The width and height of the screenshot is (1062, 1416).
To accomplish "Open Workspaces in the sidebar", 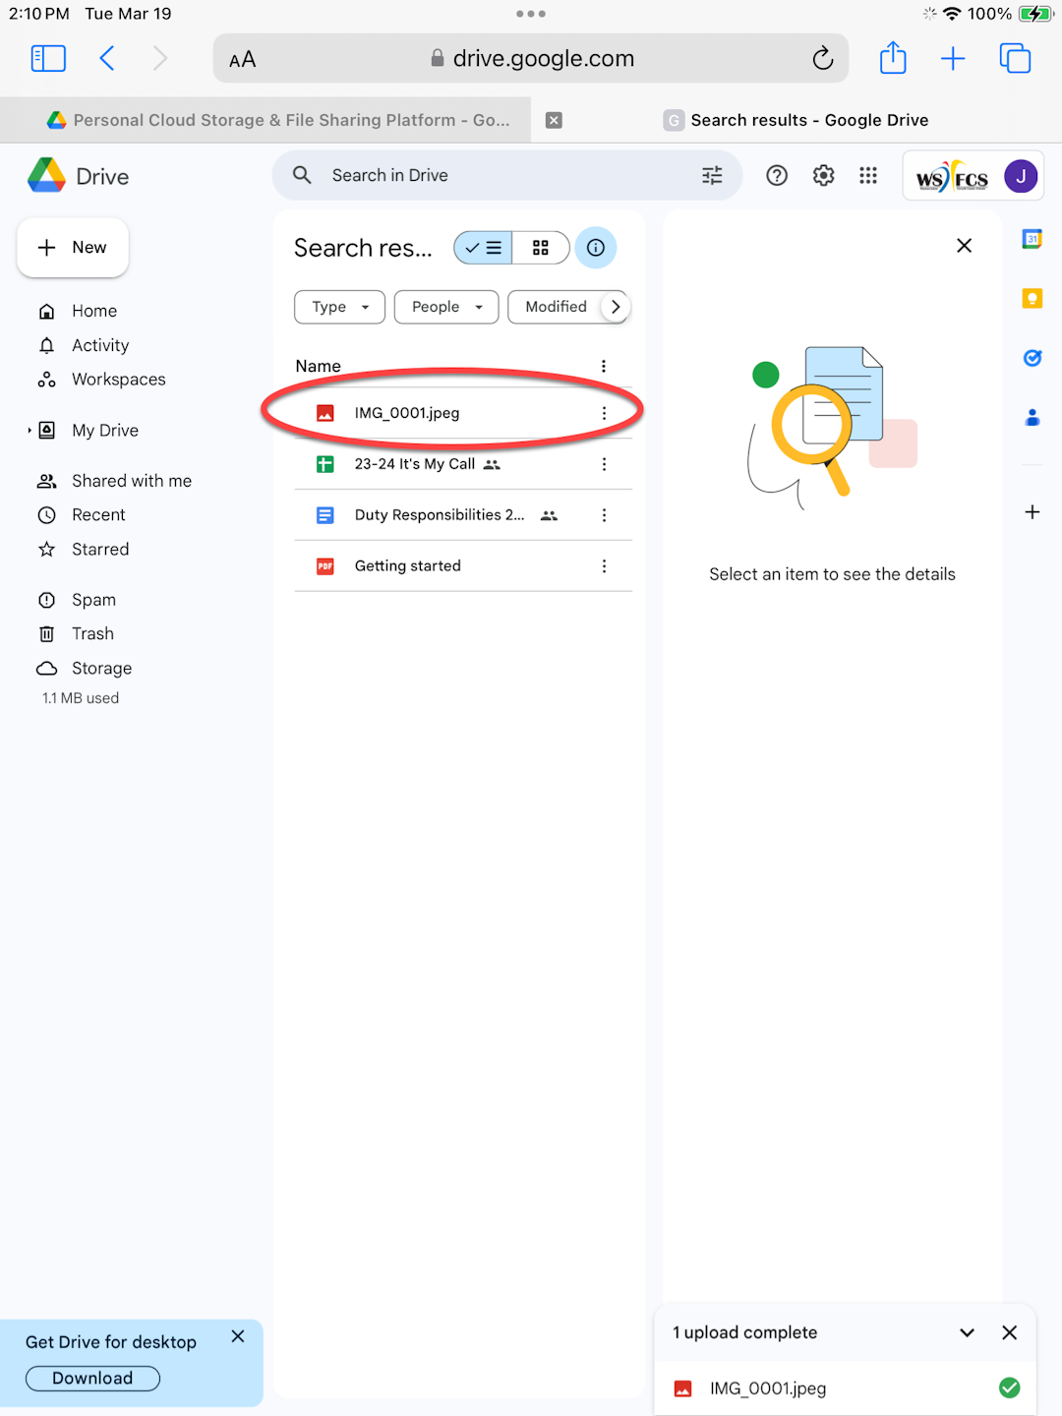I will [118, 380].
